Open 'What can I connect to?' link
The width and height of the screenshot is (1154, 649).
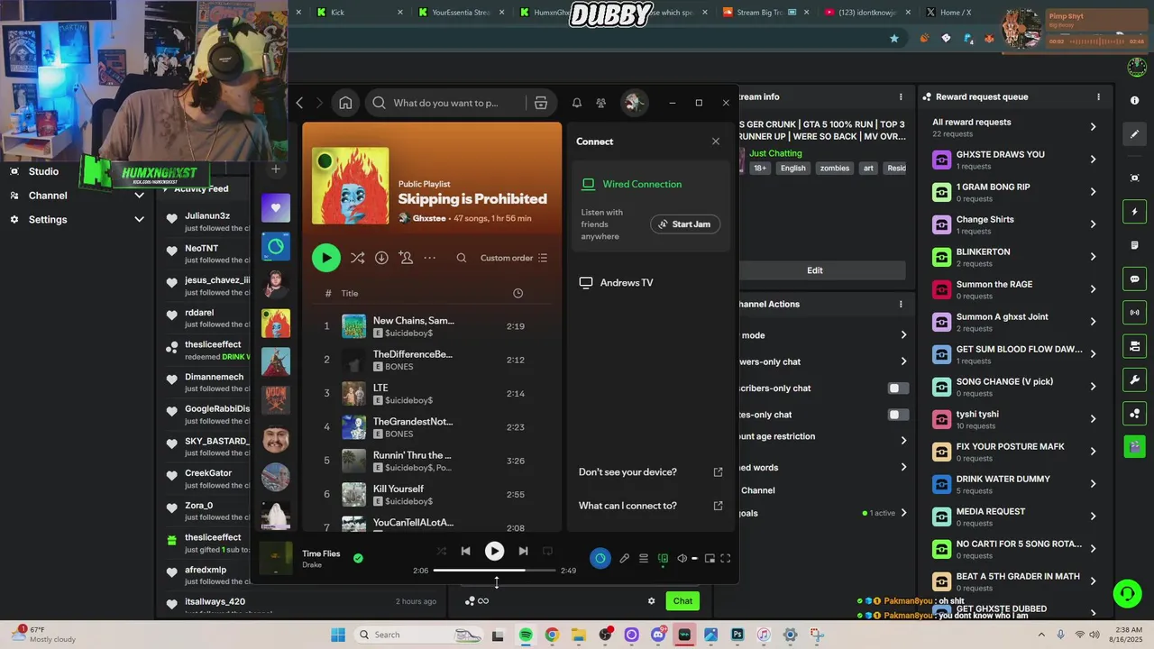(649, 506)
